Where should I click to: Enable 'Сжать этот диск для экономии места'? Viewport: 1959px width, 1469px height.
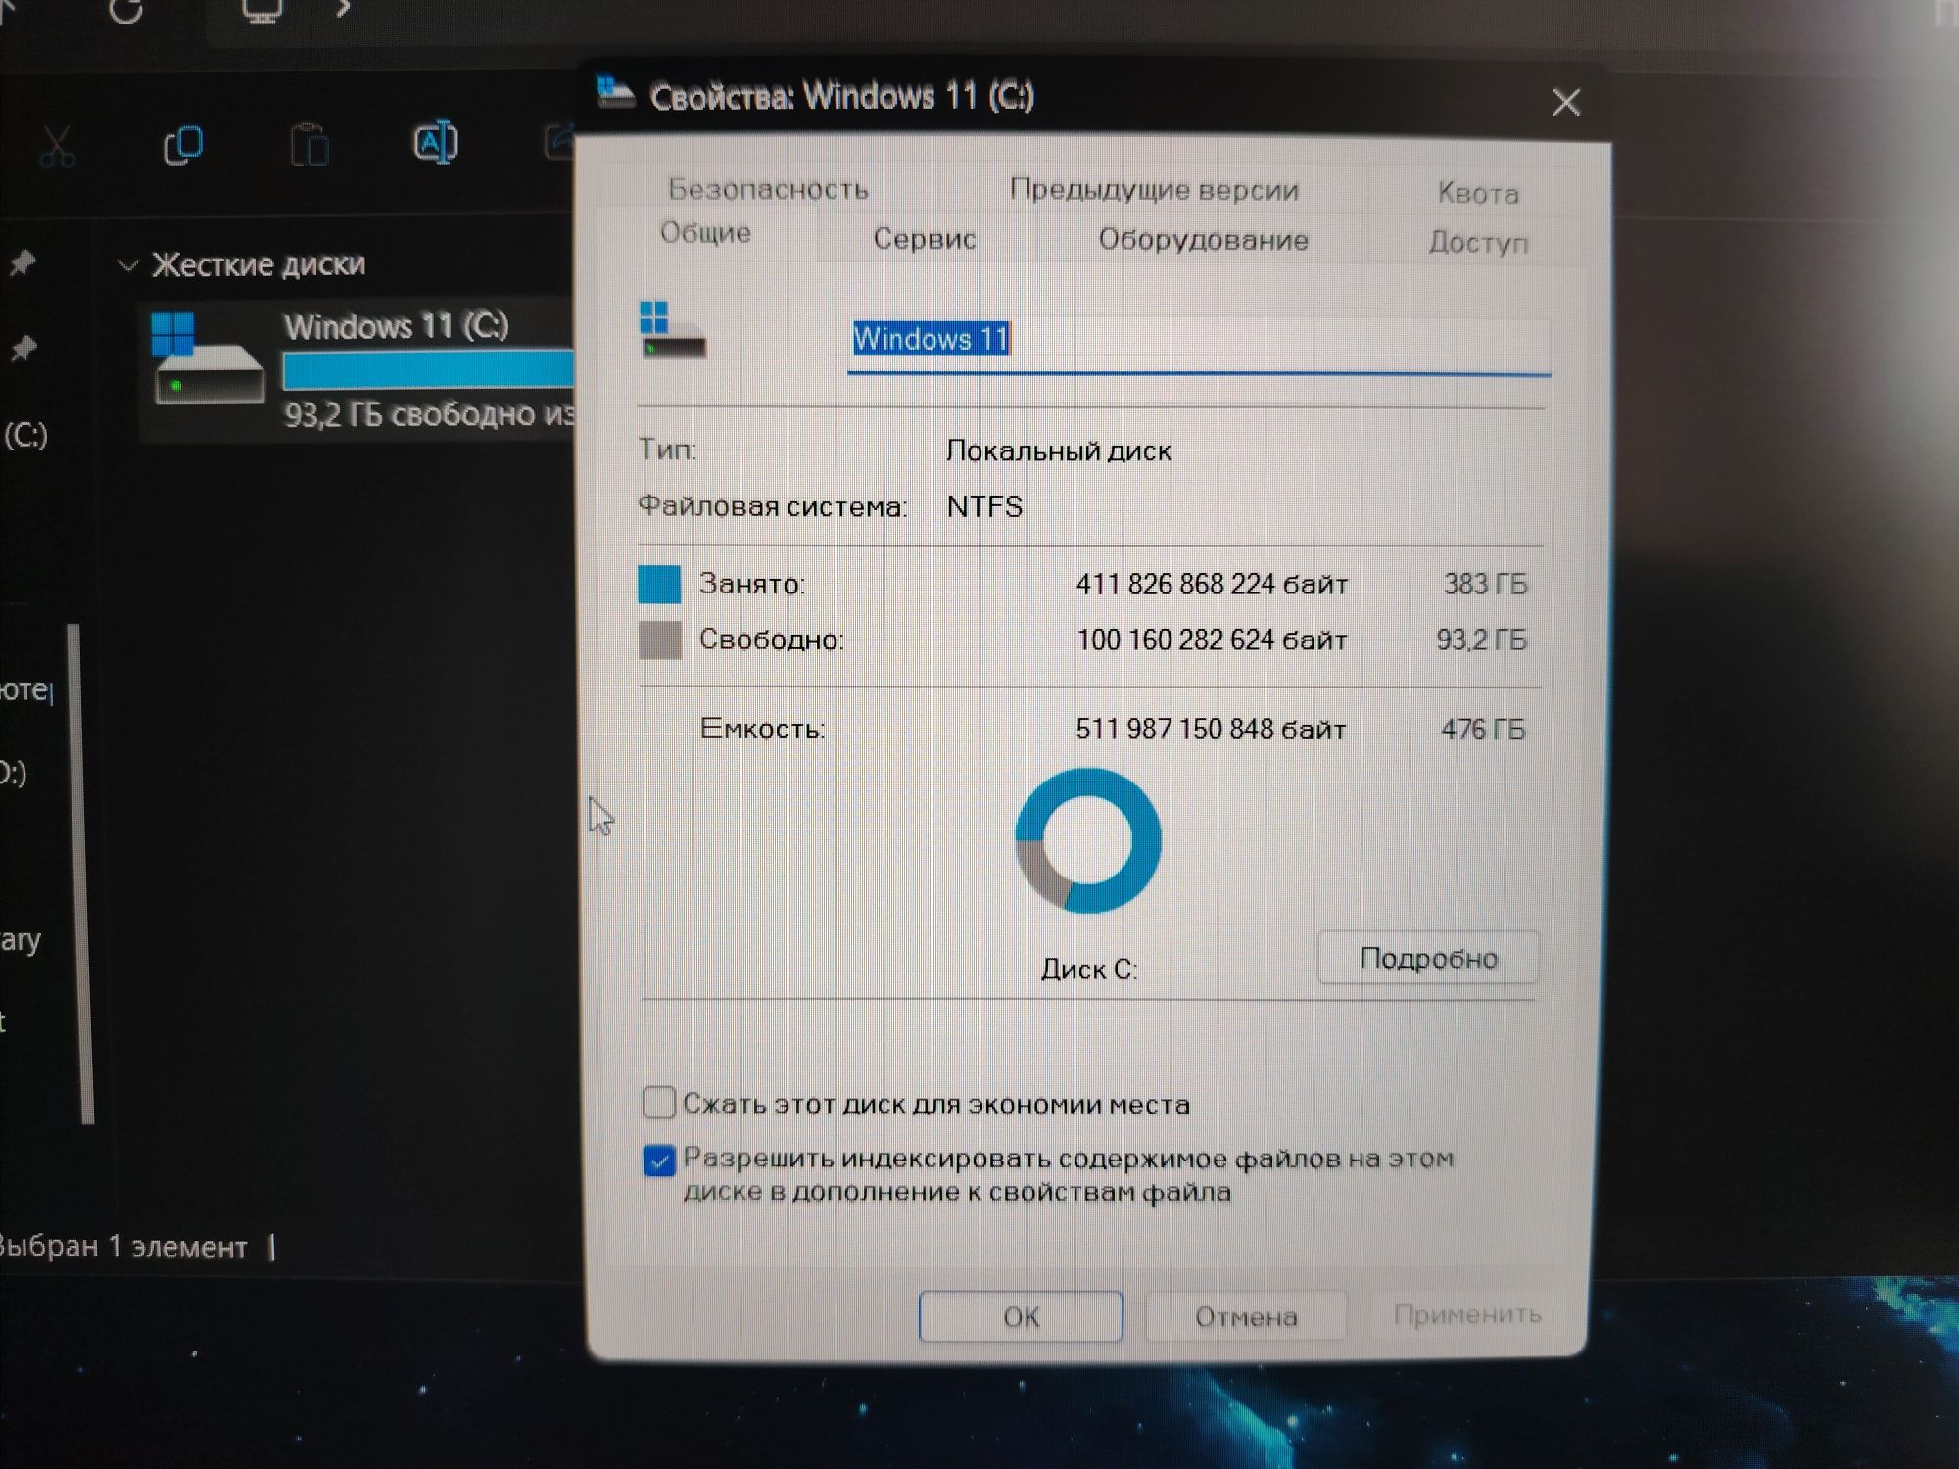tap(658, 1103)
